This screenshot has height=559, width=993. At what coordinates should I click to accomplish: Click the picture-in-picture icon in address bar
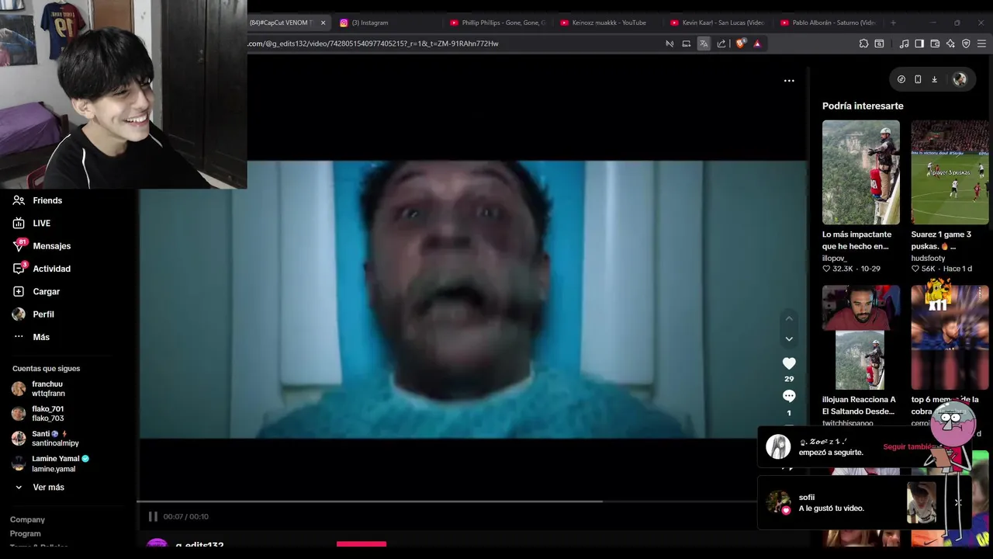[686, 43]
